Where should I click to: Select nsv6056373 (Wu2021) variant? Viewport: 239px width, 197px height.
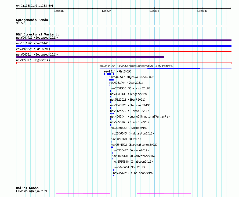[126, 139]
